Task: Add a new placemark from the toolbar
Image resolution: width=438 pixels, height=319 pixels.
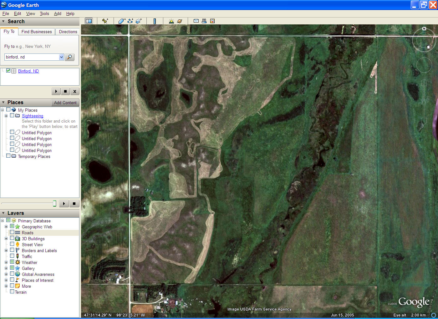Action: (105, 21)
